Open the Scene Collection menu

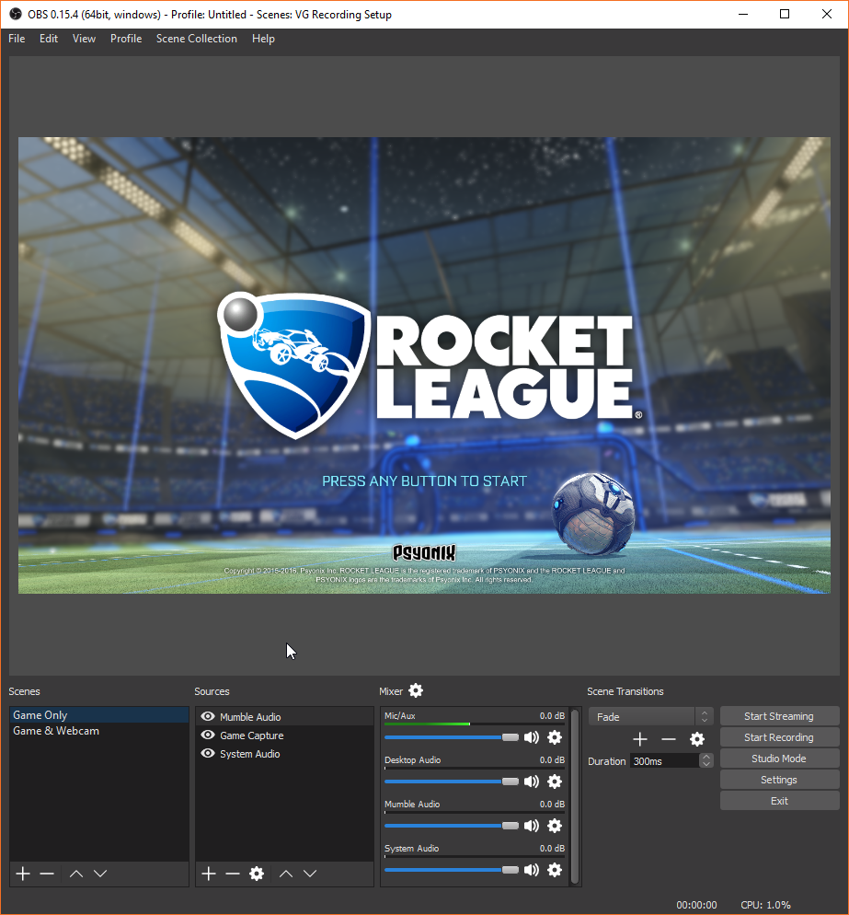pyautogui.click(x=197, y=39)
